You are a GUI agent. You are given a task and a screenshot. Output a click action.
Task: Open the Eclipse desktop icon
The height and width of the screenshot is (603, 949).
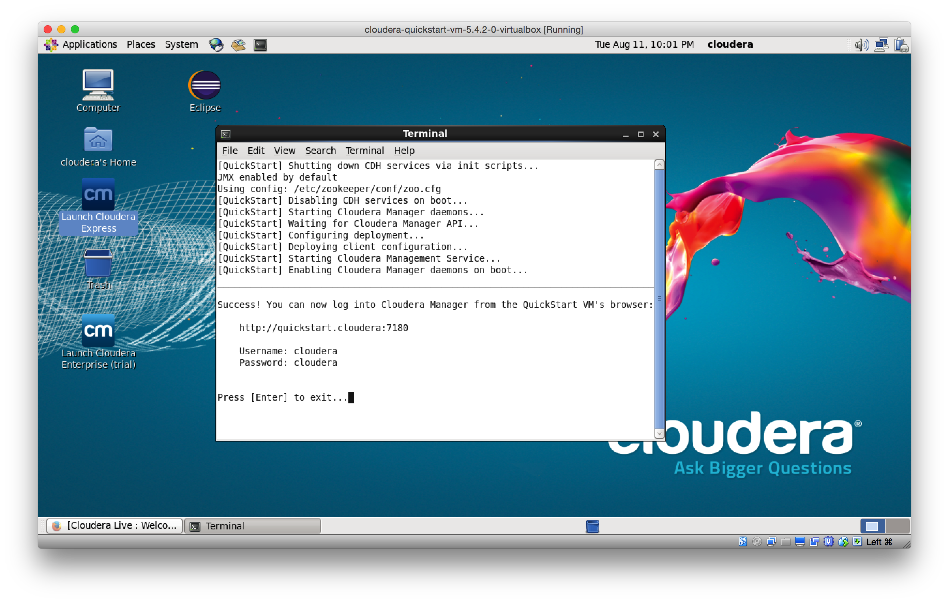pyautogui.click(x=205, y=86)
